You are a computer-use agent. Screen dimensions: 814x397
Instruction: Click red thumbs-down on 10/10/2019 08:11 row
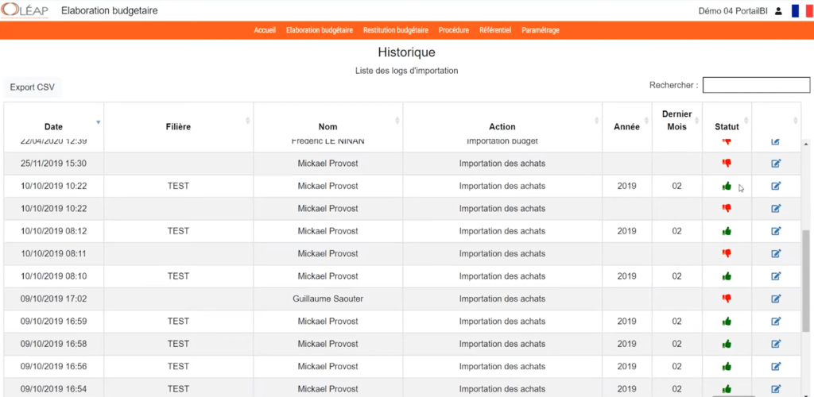(727, 253)
